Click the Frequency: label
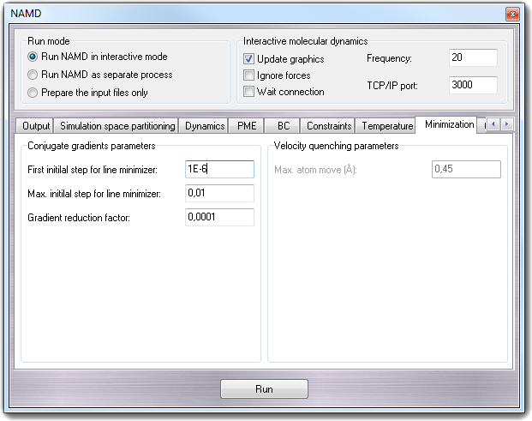Screen dimensions: 532x421 [389, 58]
